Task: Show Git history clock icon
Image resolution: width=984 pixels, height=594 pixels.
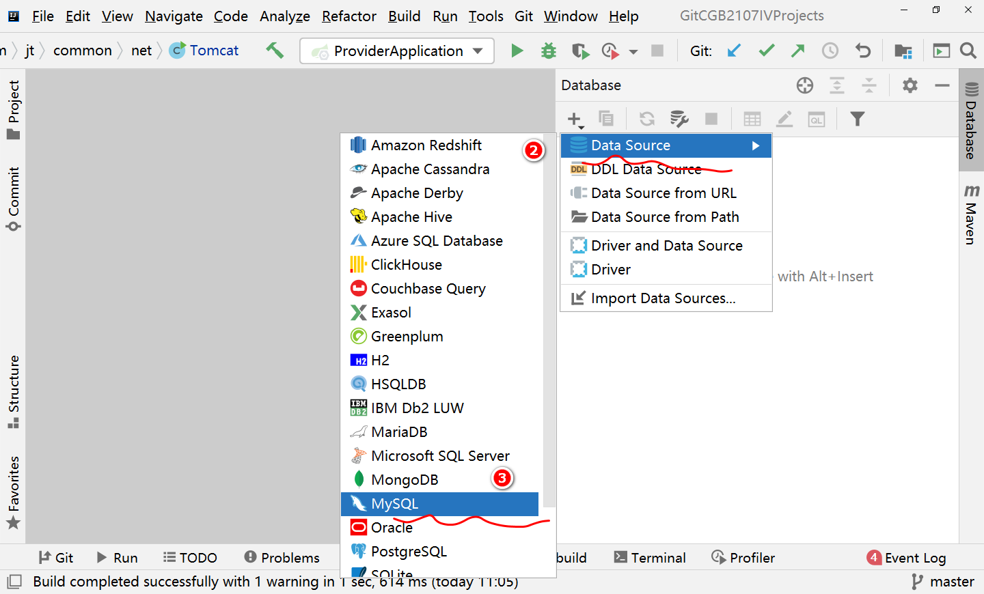Action: click(830, 51)
